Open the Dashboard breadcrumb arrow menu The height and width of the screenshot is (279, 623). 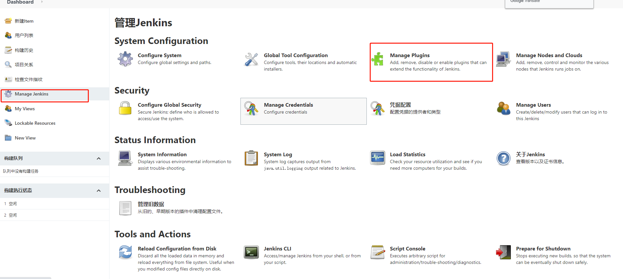pos(42,2)
